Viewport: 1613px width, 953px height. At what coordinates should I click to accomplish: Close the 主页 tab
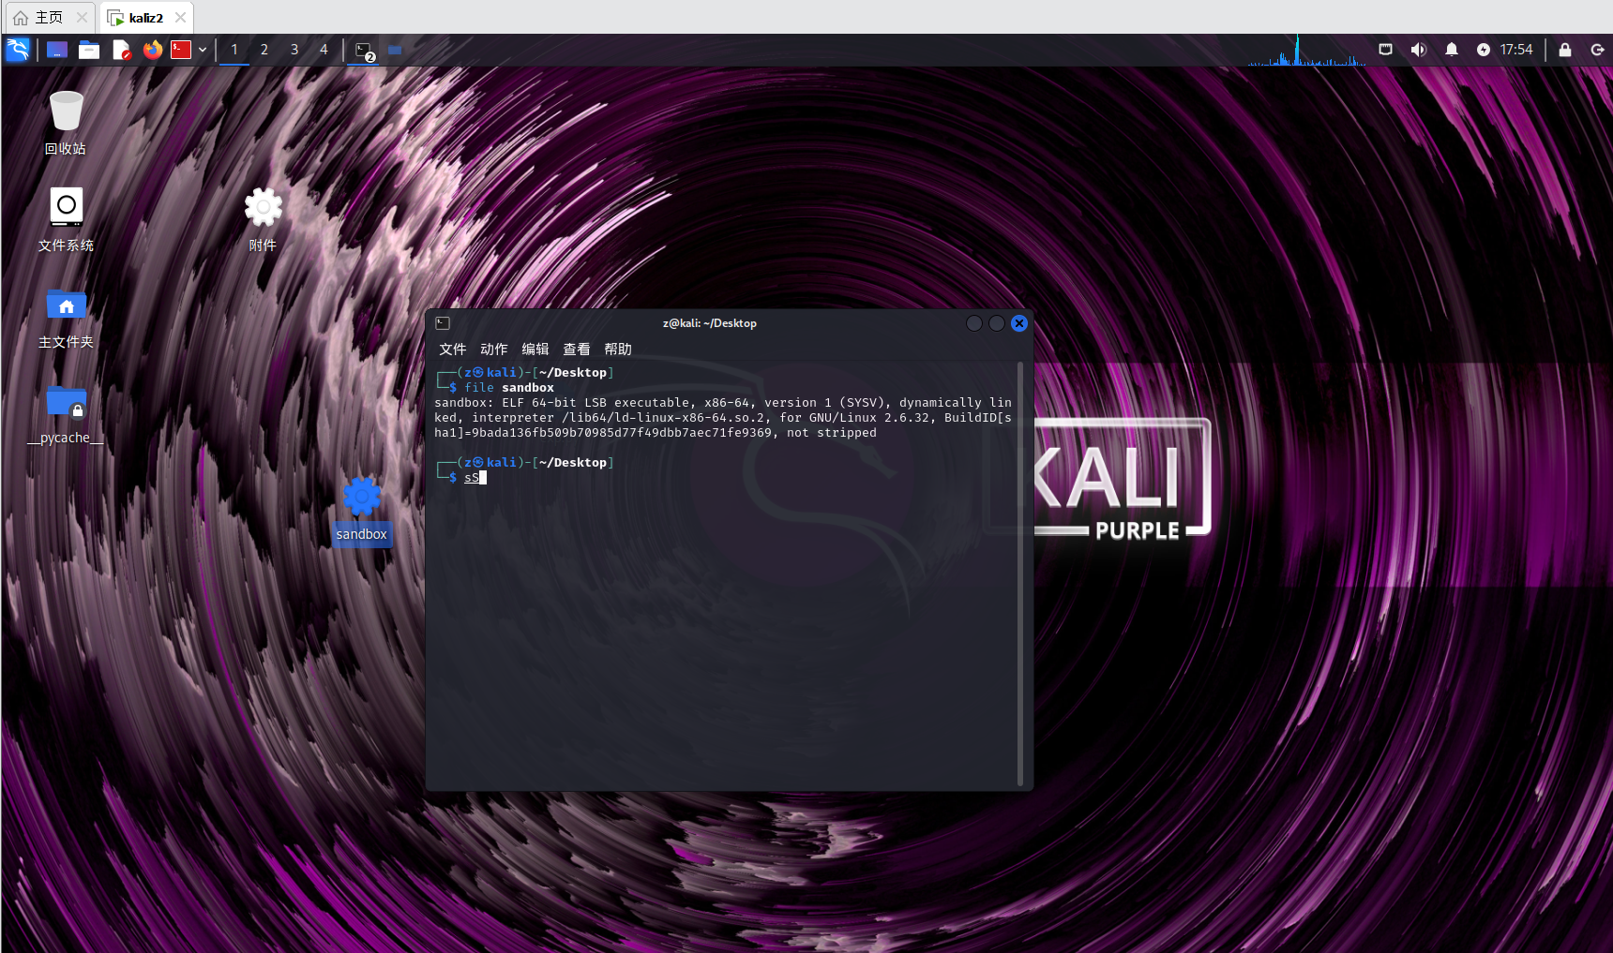click(83, 18)
